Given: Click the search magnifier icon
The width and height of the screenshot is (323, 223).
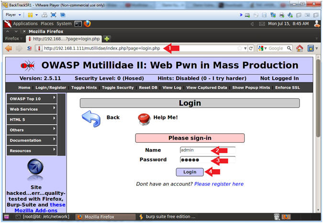Looking at the screenshot, I should pos(289,48).
